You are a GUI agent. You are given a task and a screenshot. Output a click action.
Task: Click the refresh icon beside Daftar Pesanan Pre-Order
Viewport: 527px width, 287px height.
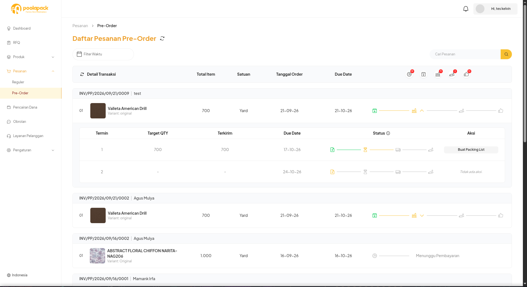[162, 38]
